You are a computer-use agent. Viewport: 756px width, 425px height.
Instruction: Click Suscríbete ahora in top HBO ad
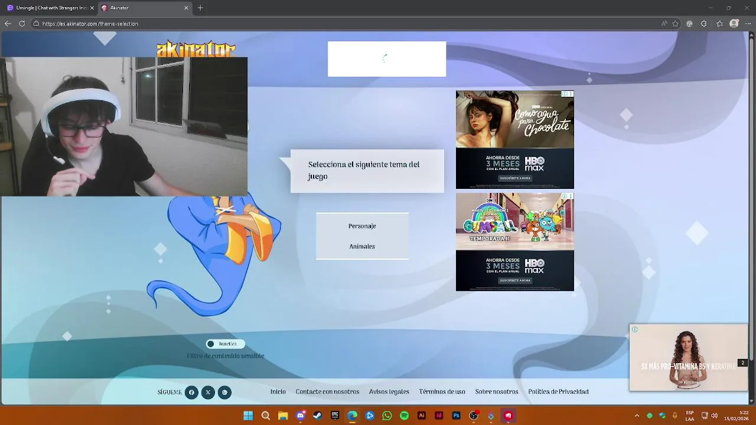pos(515,178)
